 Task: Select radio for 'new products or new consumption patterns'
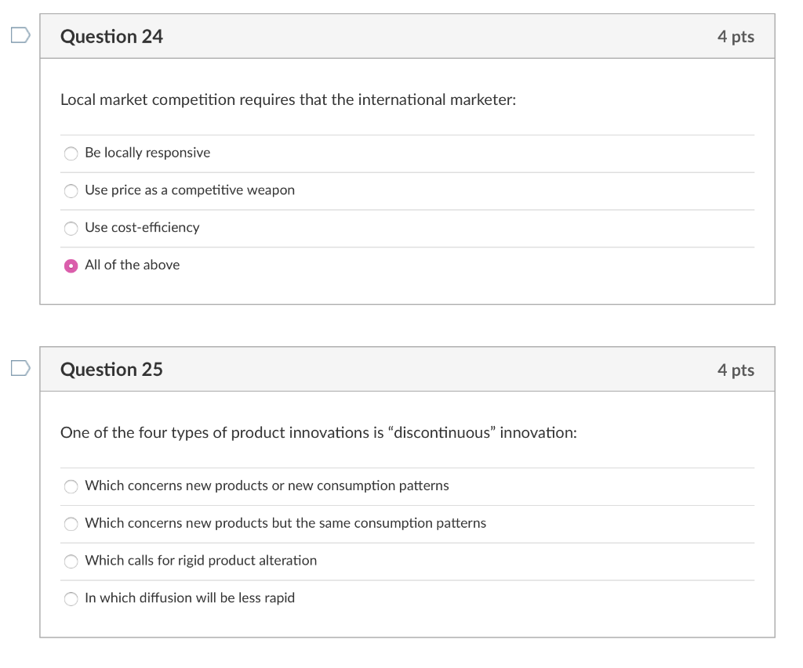[x=71, y=486]
